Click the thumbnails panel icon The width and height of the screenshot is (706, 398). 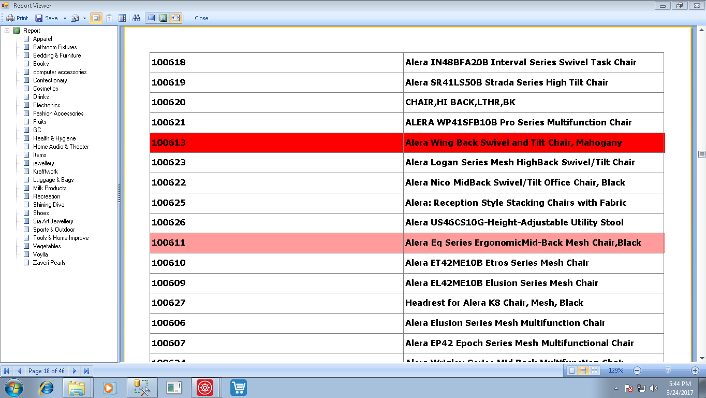pos(122,18)
